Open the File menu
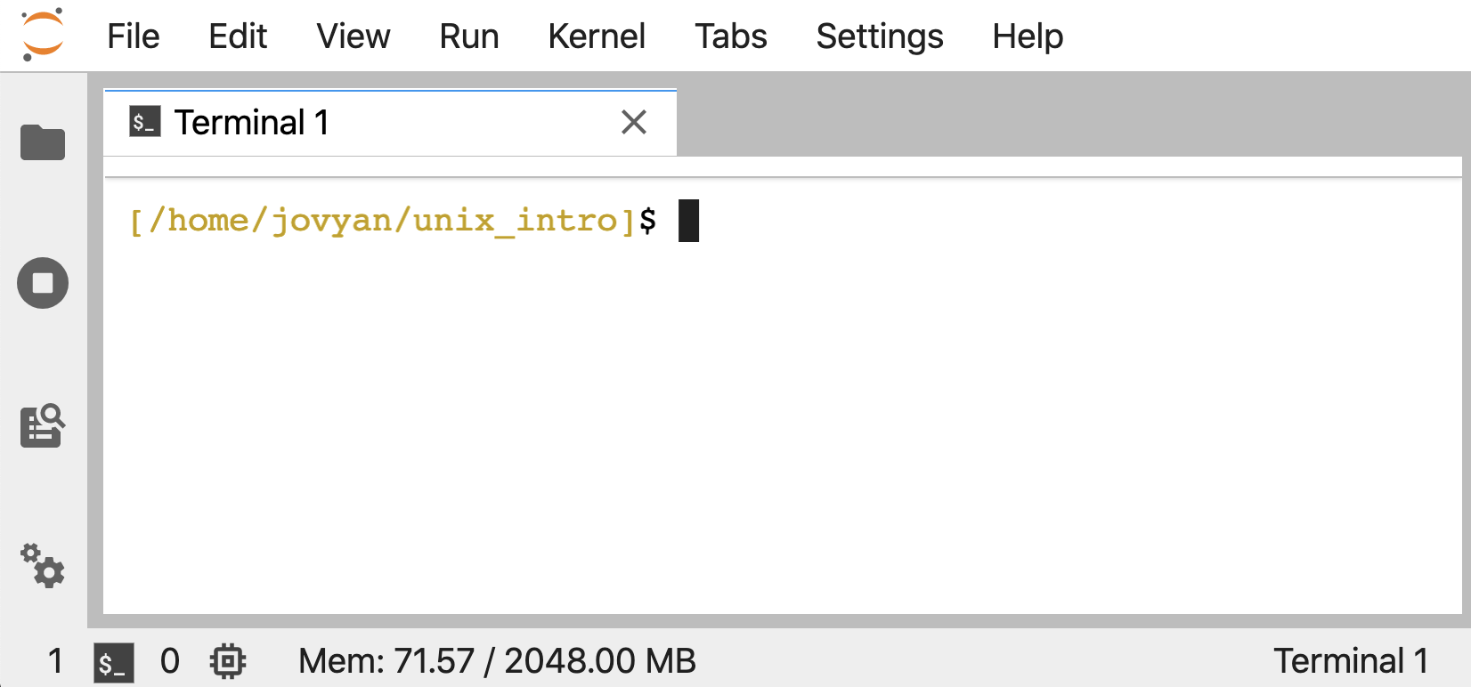 (134, 36)
